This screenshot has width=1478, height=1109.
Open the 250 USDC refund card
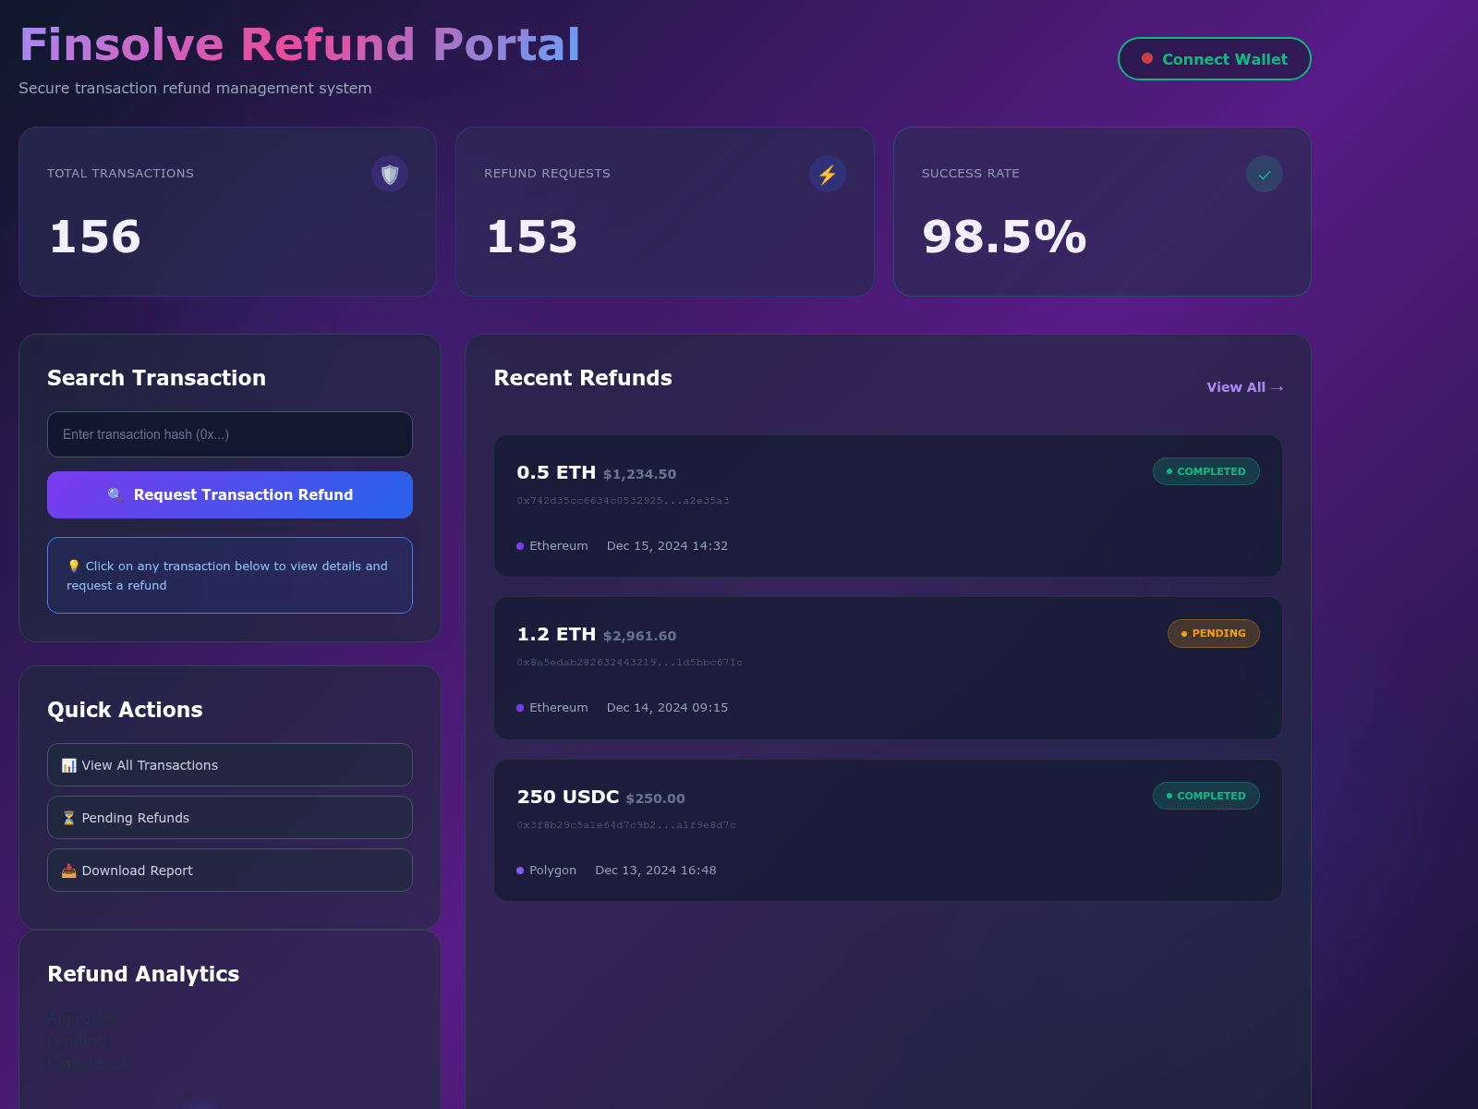888,831
